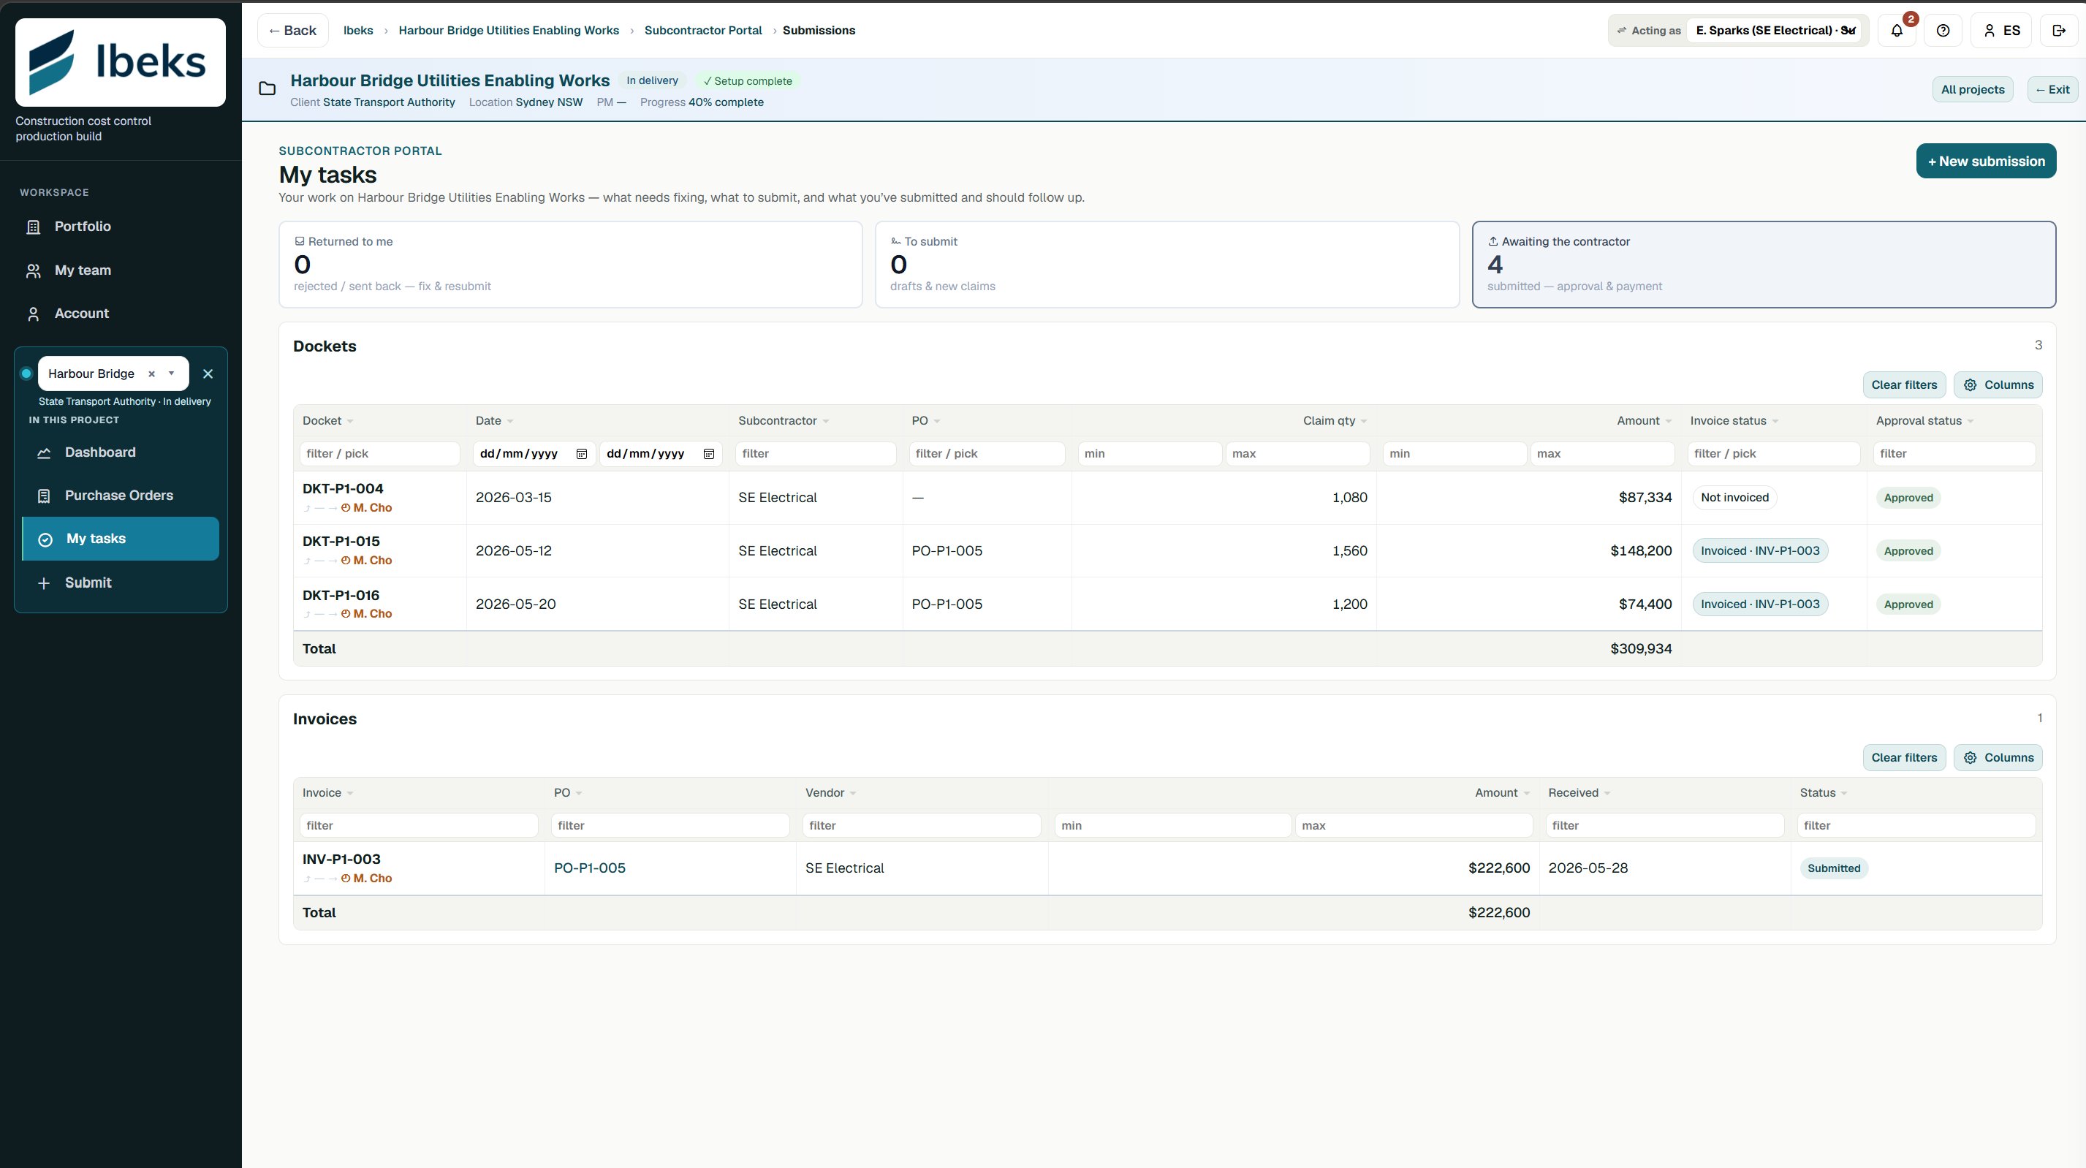Exit the project with the Exit button

2052,89
